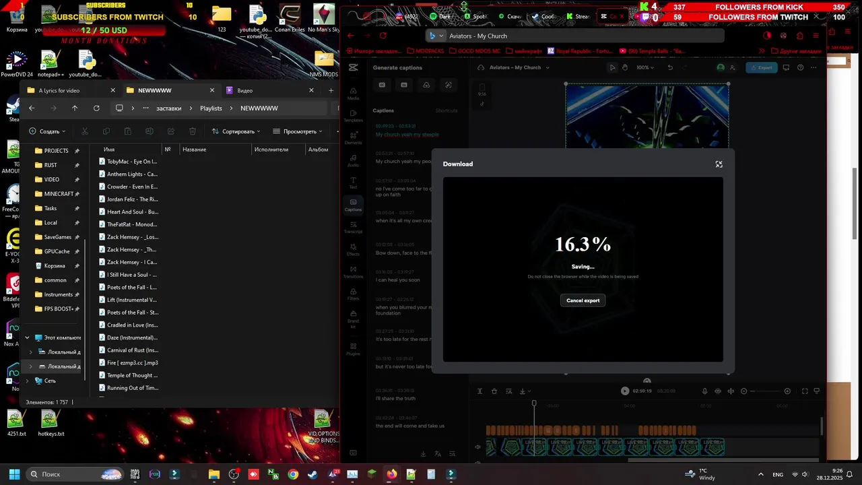Click the delete trash icon in timeline toolbar
Screen dimensions: 862x485
point(494,391)
